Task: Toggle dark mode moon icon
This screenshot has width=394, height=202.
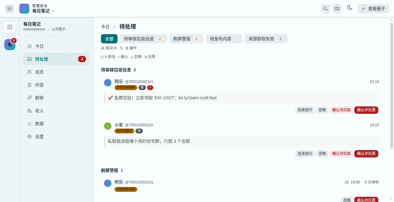Action: tap(350, 8)
